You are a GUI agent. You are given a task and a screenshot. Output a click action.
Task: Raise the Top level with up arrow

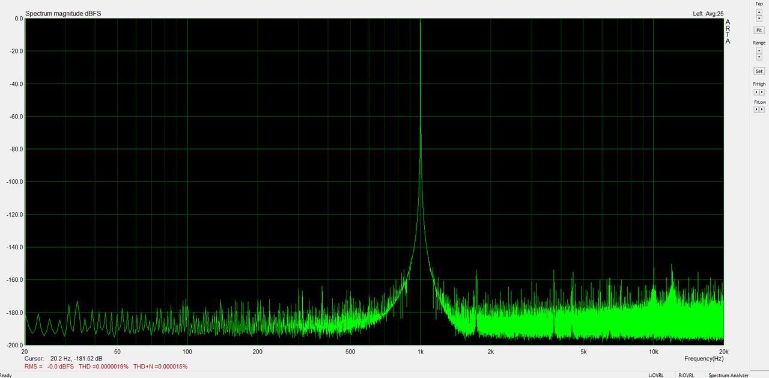point(759,11)
